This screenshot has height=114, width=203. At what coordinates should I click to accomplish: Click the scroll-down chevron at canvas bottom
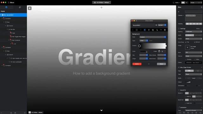tap(101, 110)
